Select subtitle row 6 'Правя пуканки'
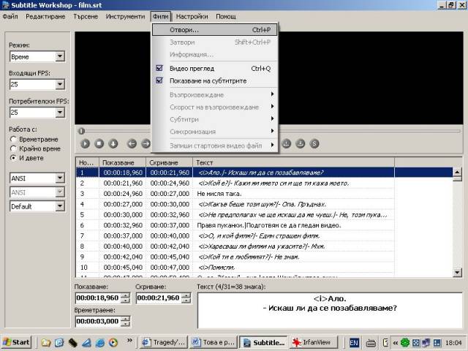468x351 pixels. click(x=235, y=225)
